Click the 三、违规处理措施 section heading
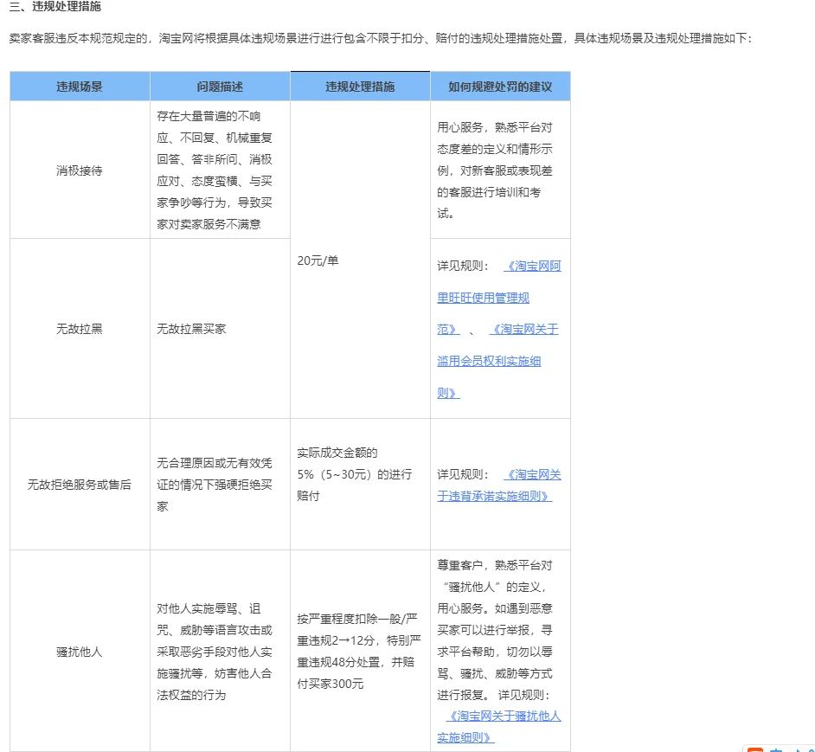The height and width of the screenshot is (752, 815). (x=55, y=6)
